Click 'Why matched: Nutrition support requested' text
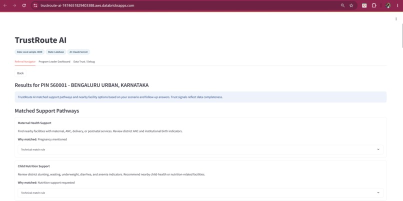Image resolution: width=403 pixels, height=201 pixels. pos(46,182)
